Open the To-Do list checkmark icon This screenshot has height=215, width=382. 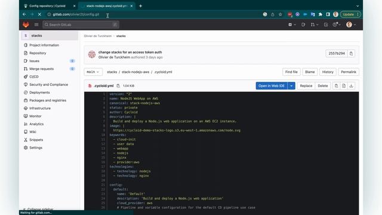click(326, 24)
